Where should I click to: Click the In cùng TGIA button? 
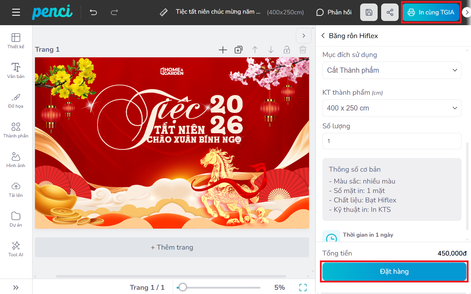click(431, 13)
